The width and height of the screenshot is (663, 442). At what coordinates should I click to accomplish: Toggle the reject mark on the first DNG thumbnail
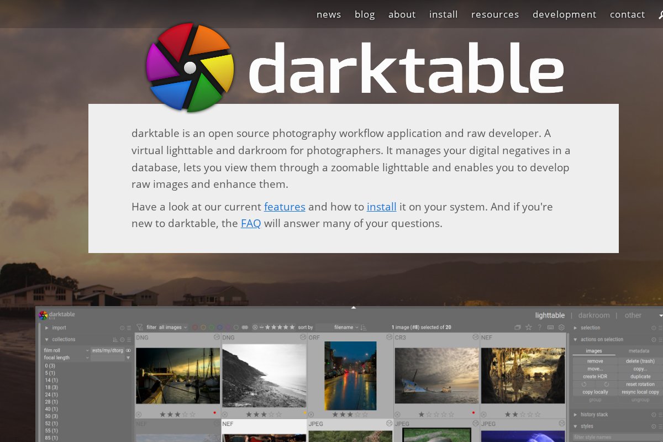[x=139, y=414]
